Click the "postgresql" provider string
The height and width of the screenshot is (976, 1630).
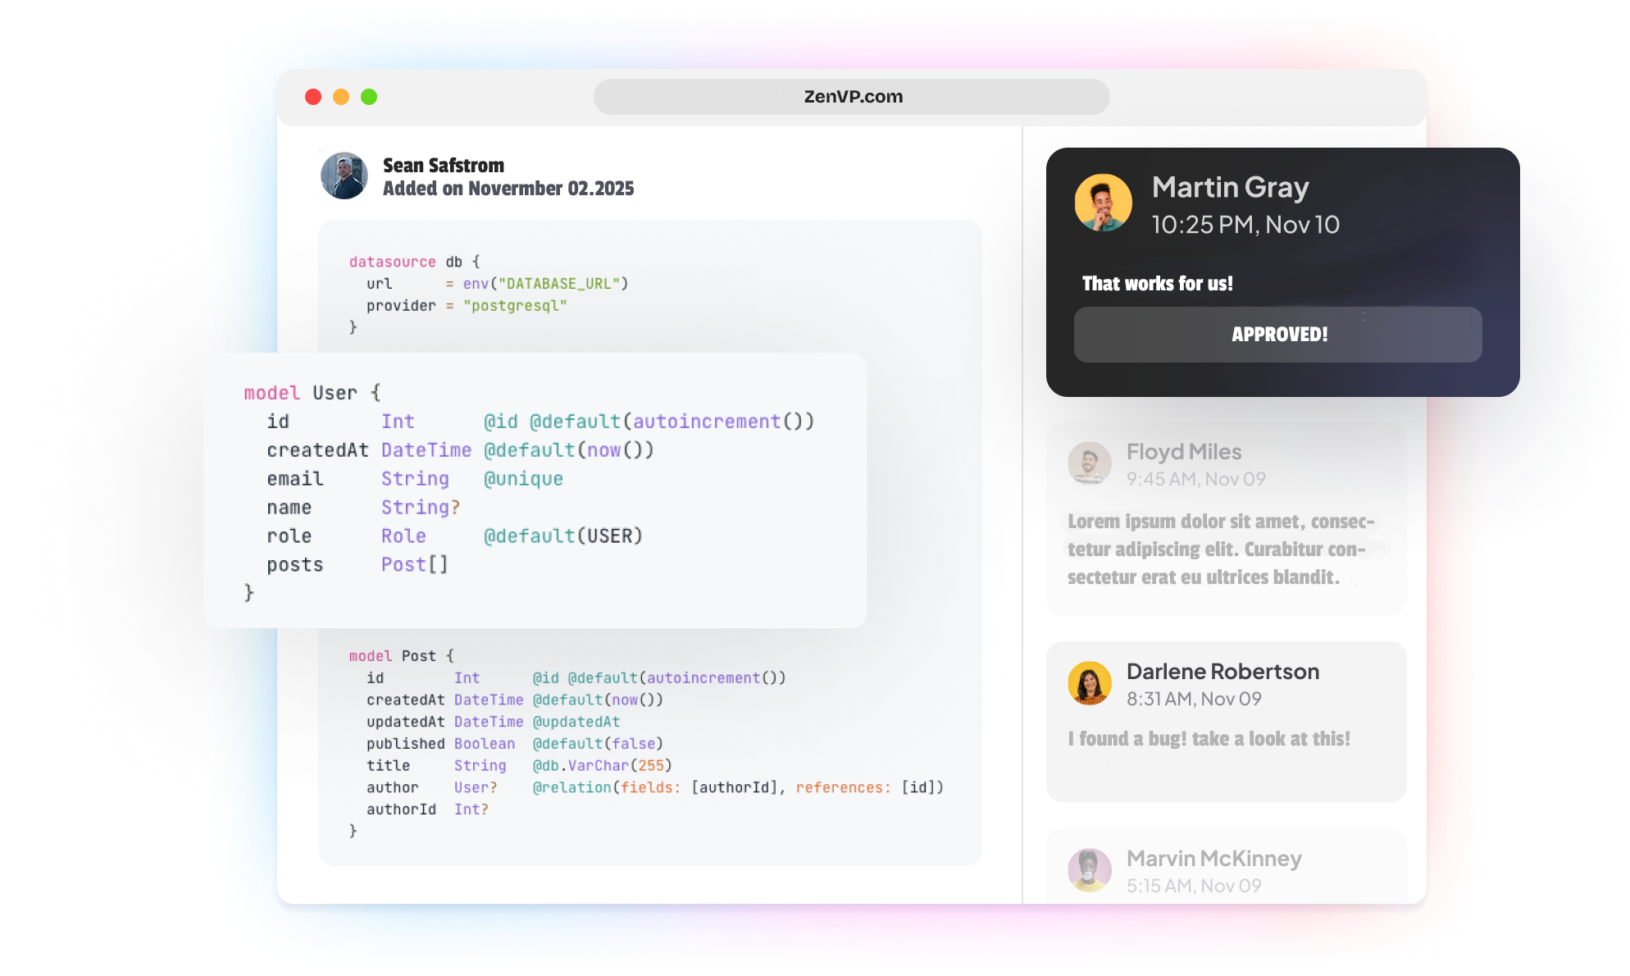tap(515, 306)
